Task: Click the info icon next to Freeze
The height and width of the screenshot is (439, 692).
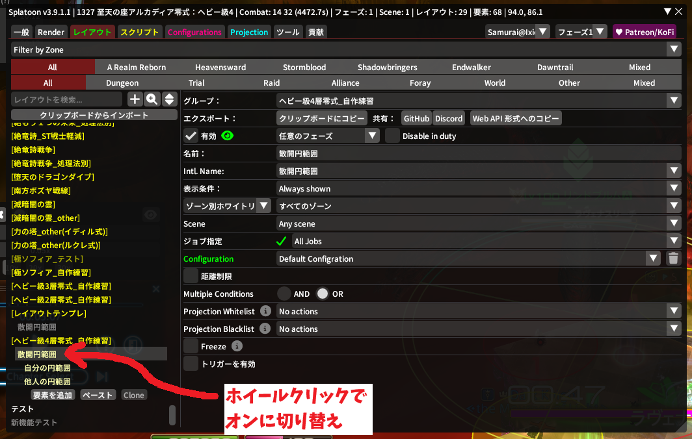Action: 237,347
